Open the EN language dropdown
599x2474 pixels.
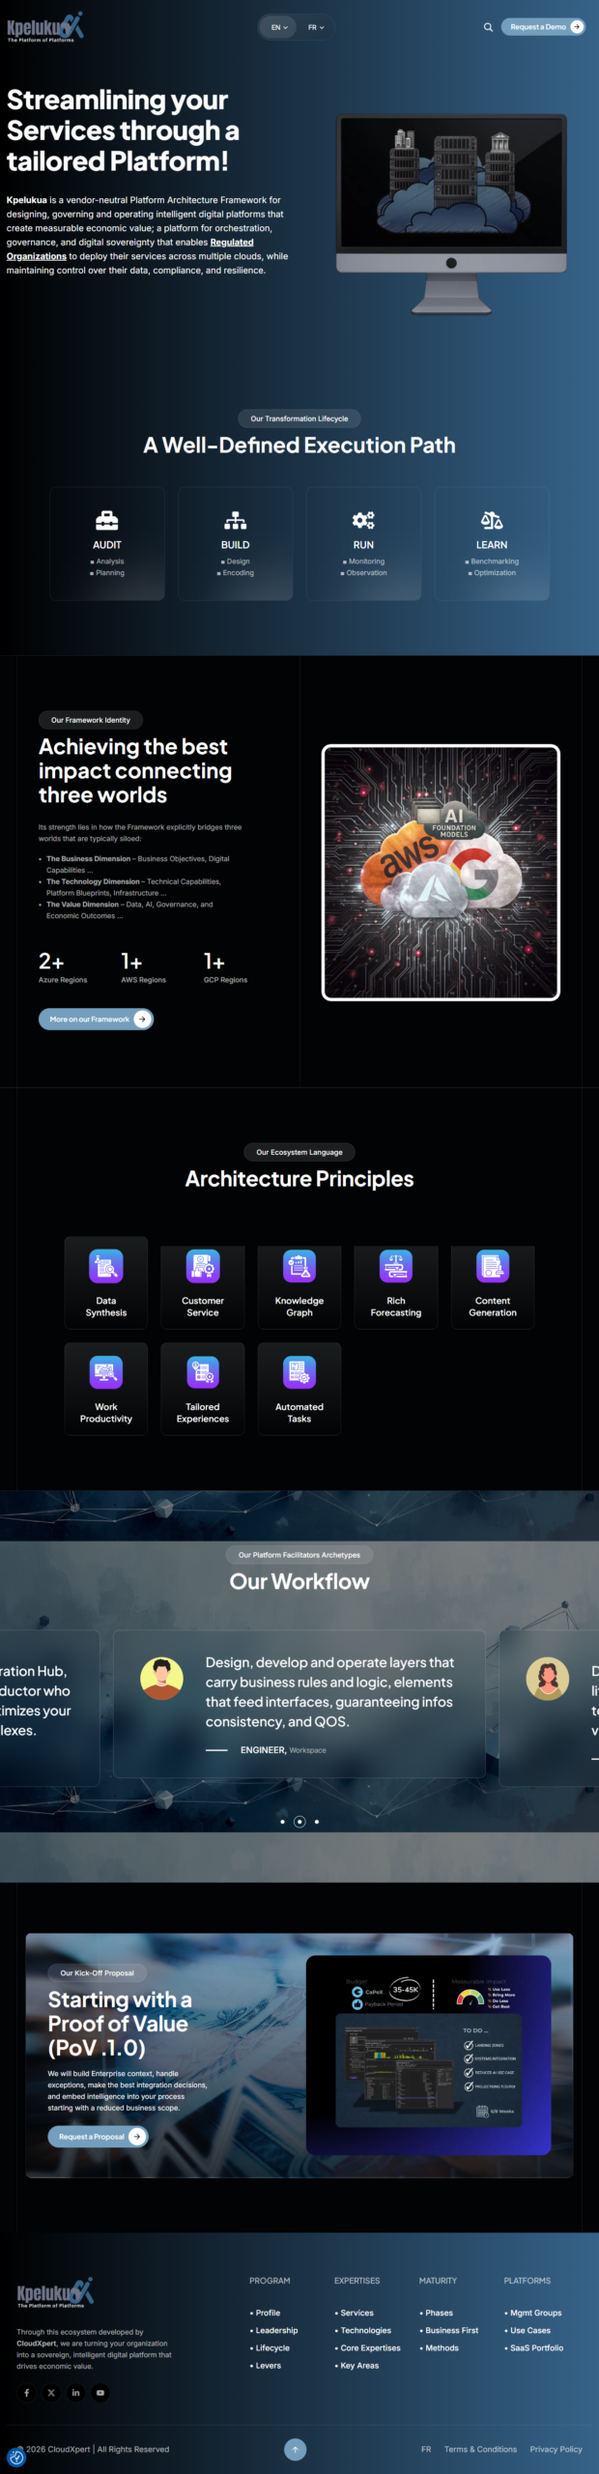coord(279,27)
